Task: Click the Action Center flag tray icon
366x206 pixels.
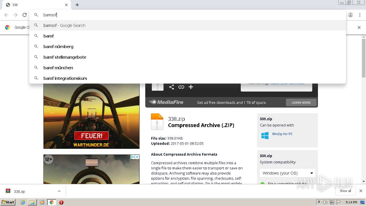Action: tap(339, 202)
